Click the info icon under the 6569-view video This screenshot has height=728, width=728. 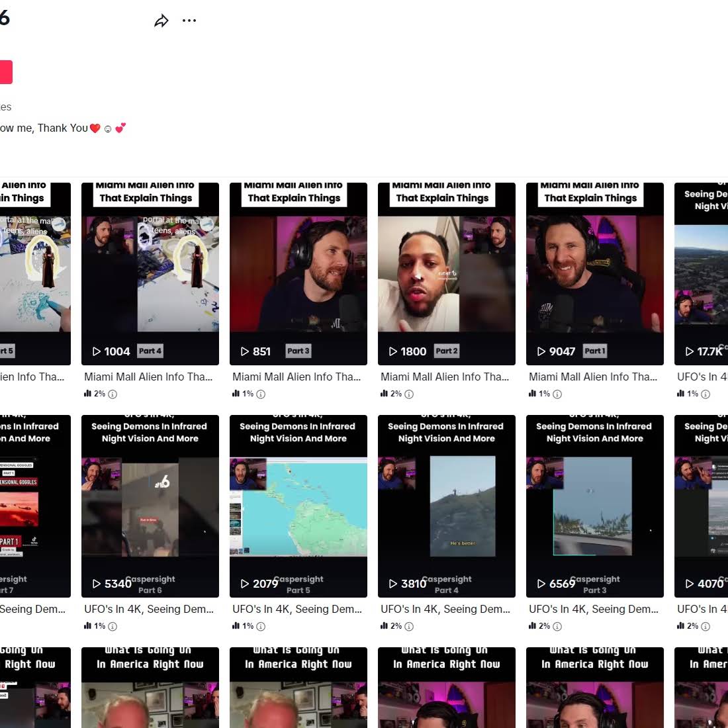point(557,626)
